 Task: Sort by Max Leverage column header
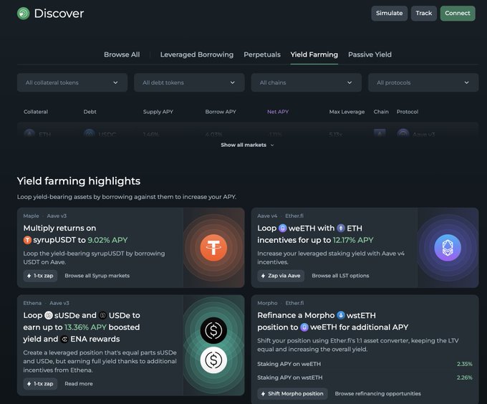tap(347, 112)
